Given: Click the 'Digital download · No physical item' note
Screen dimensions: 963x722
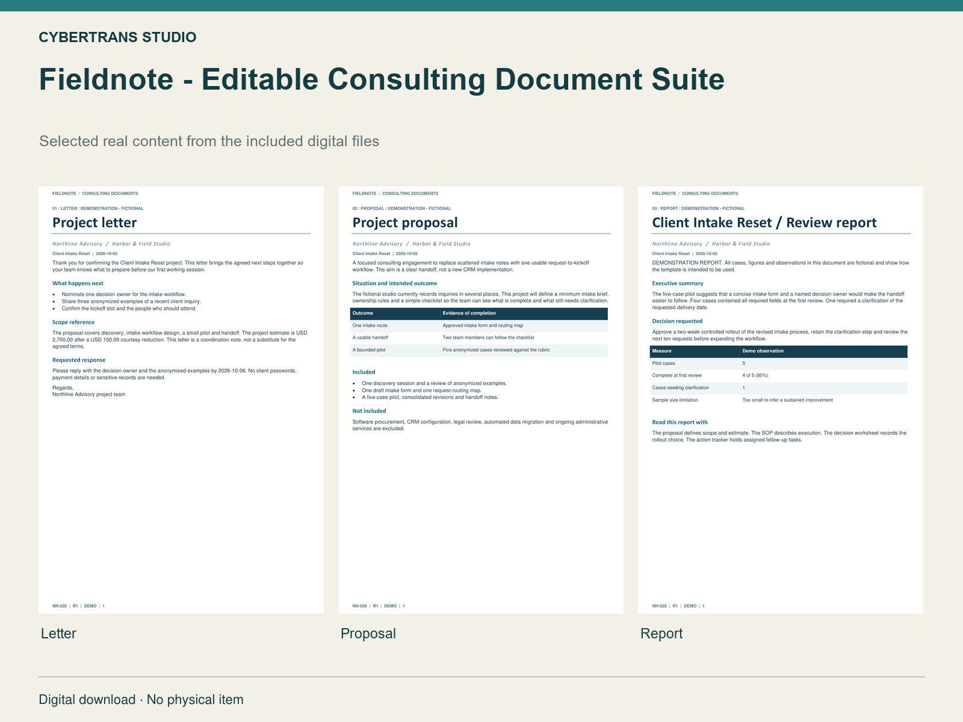Looking at the screenshot, I should pyautogui.click(x=141, y=700).
